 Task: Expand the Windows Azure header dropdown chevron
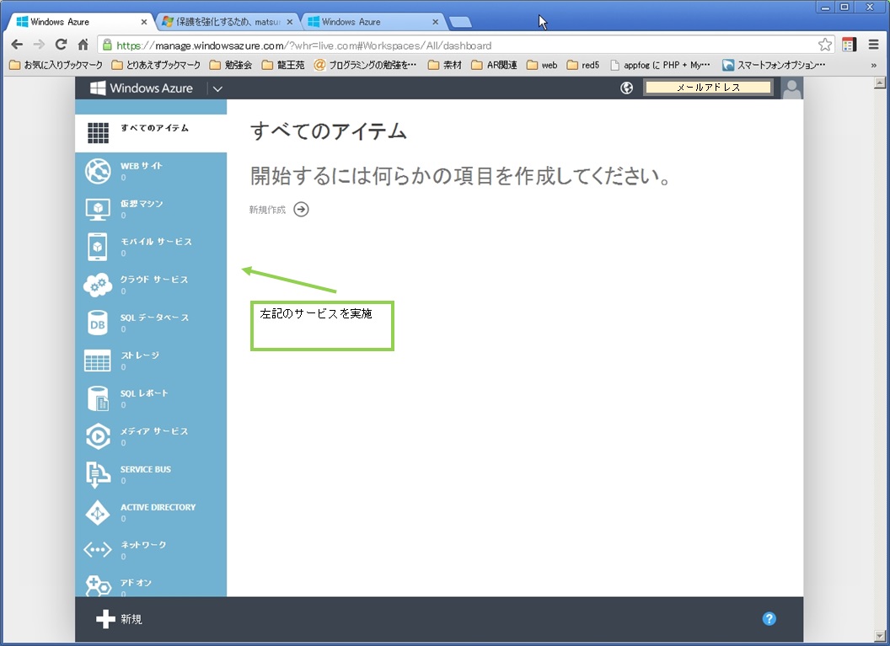point(217,88)
